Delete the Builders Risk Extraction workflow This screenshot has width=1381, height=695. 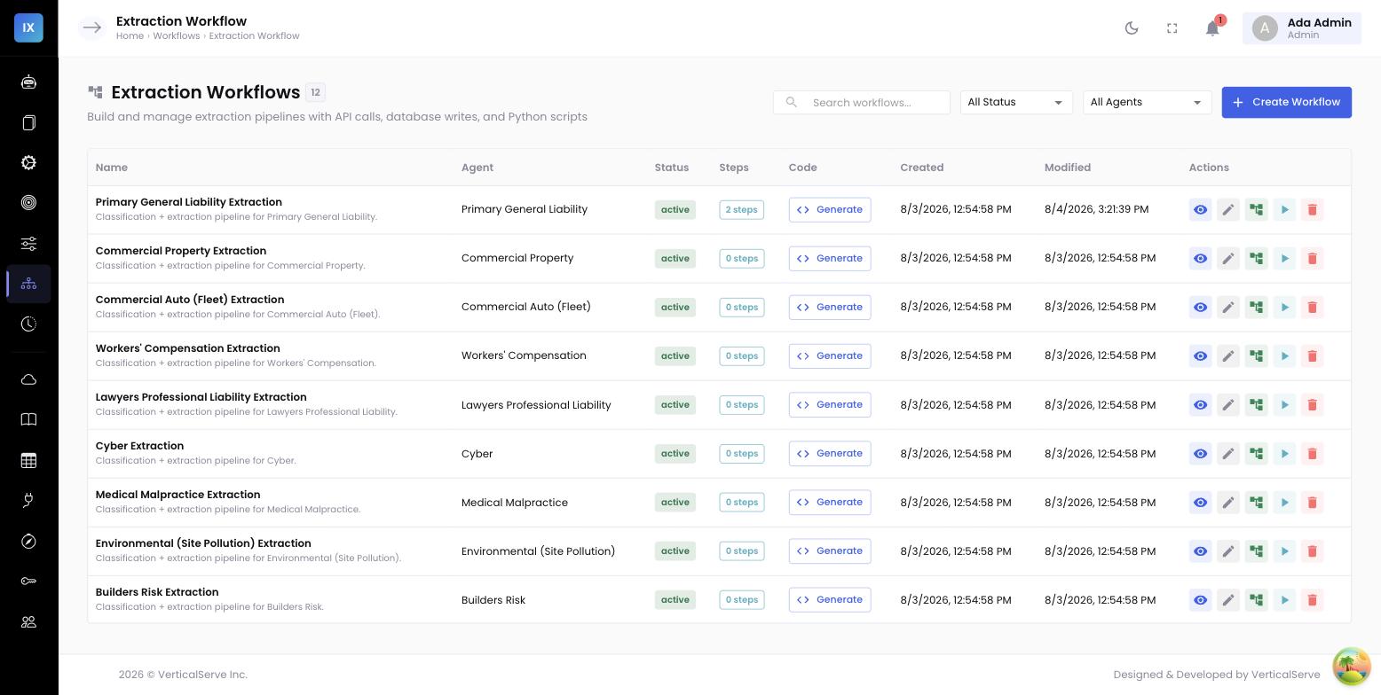click(1312, 600)
